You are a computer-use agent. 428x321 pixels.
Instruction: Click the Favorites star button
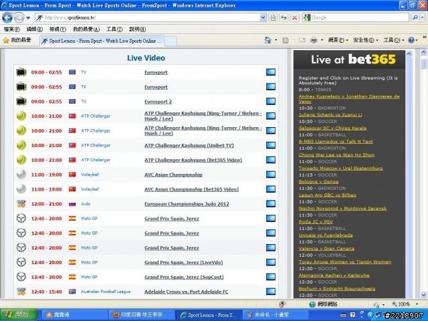click(17, 40)
